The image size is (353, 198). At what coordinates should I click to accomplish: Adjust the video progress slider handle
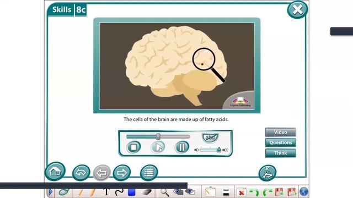click(x=158, y=136)
